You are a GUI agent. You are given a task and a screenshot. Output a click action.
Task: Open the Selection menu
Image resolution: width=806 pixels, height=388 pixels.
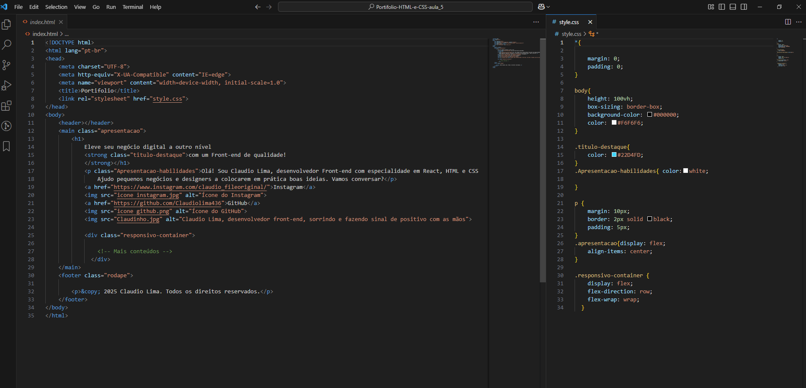click(x=56, y=7)
